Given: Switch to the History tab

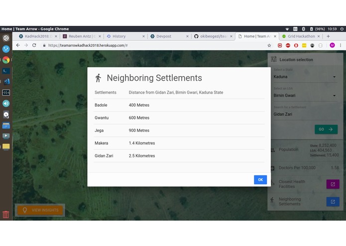Looking at the screenshot, I should [x=125, y=36].
